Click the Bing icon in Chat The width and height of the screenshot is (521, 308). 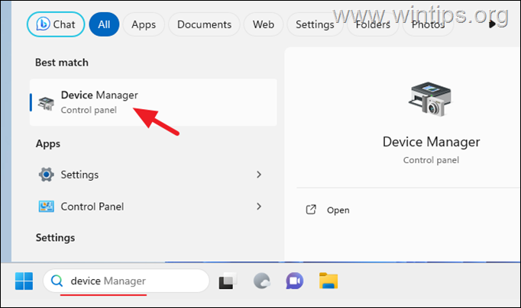coord(43,24)
